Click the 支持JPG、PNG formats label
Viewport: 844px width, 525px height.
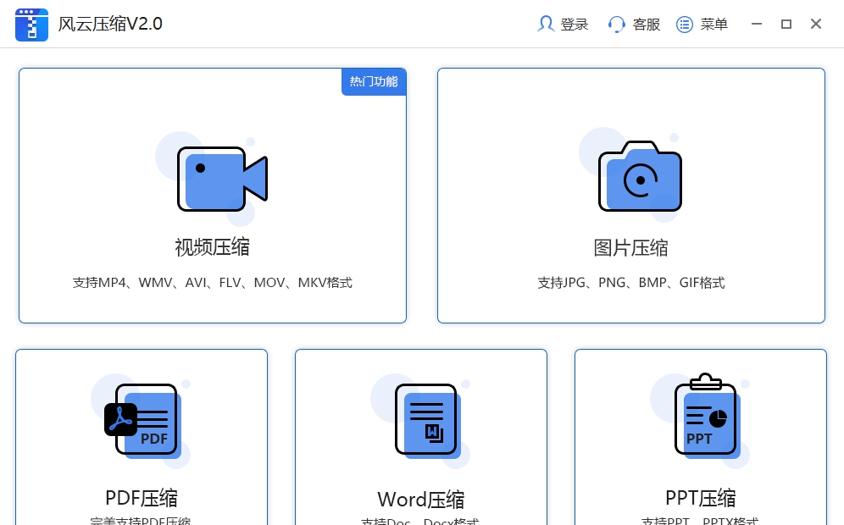[x=632, y=282]
